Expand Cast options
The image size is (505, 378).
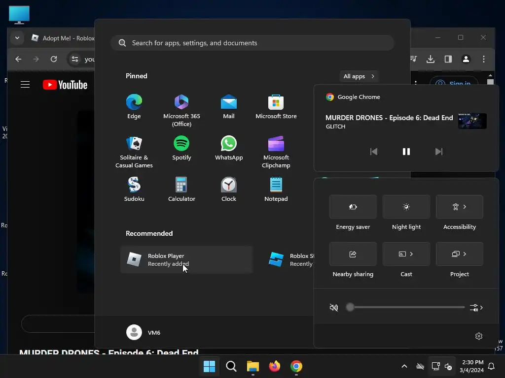(411, 254)
